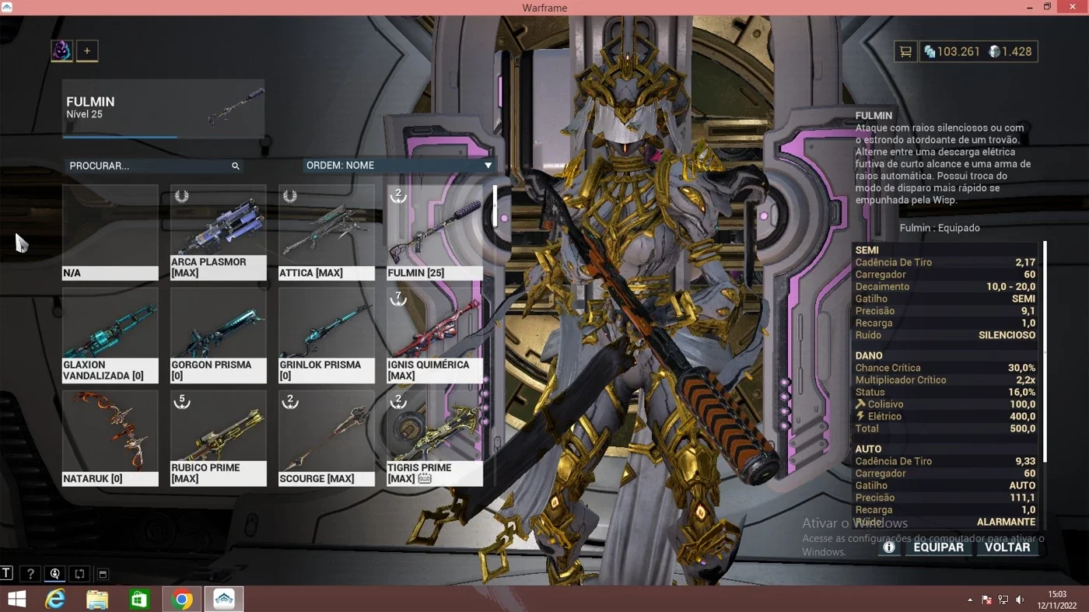
Task: Click the Windows Start button
Action: tap(16, 600)
